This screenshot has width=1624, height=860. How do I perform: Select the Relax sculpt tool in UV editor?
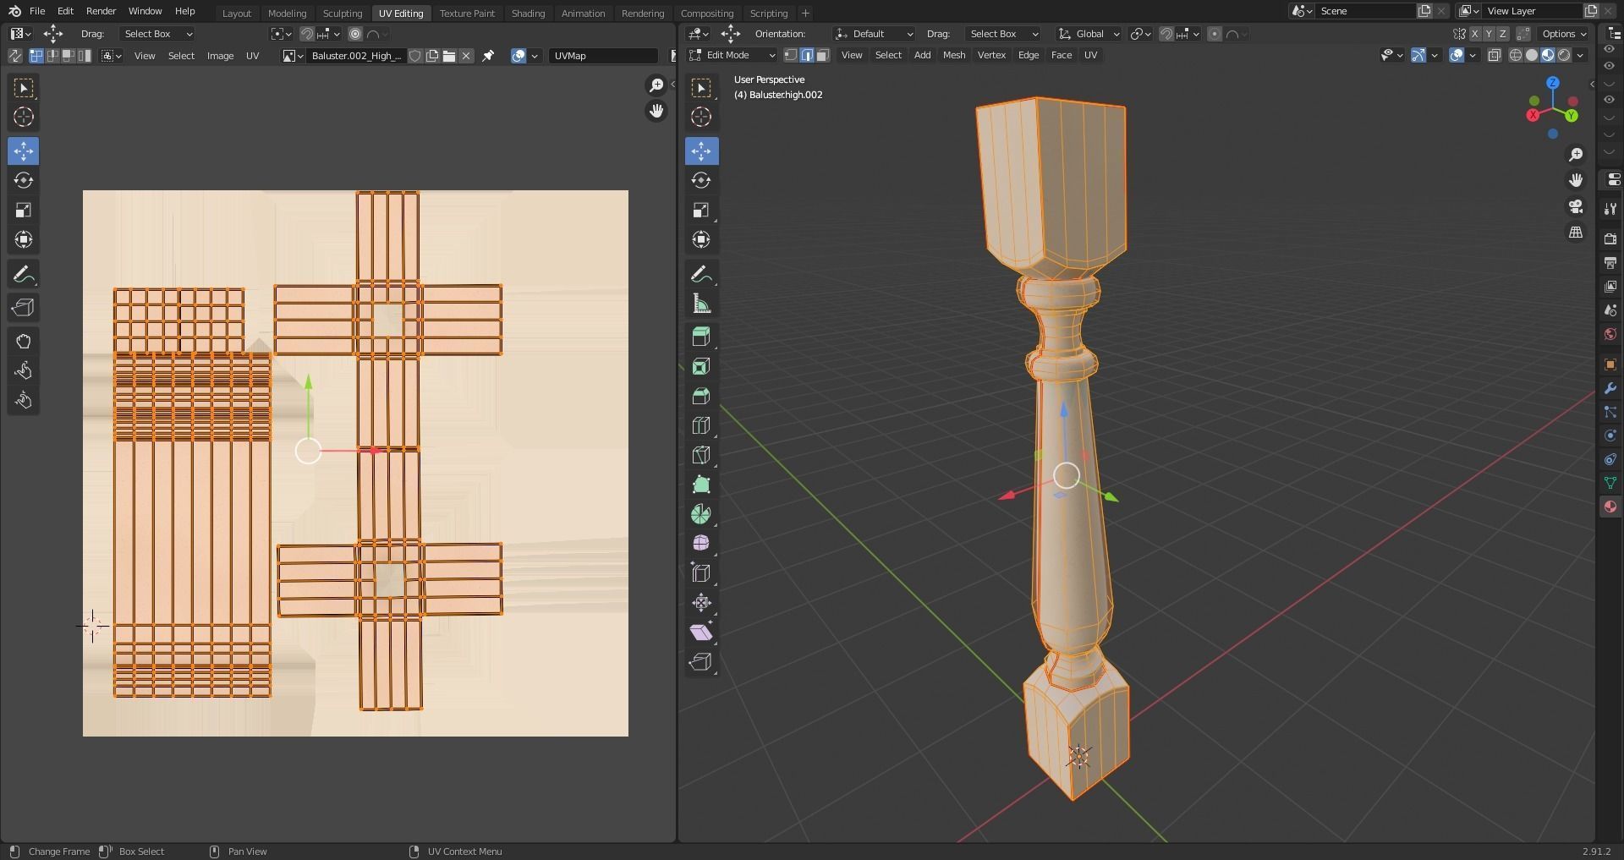click(x=24, y=370)
